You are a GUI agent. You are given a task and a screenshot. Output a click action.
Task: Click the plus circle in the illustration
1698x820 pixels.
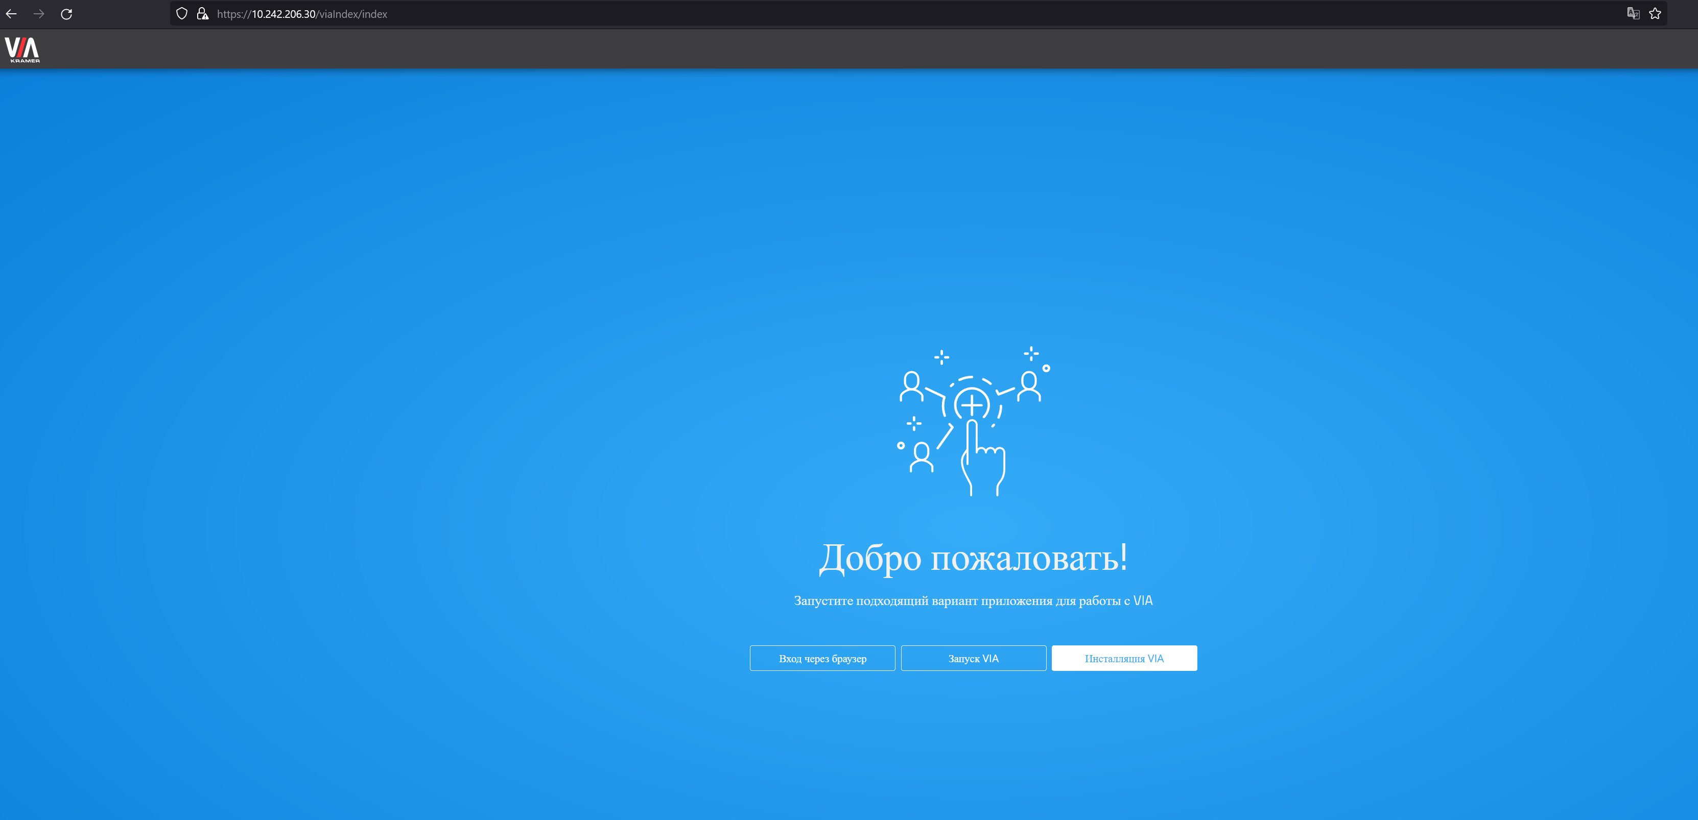click(x=972, y=405)
